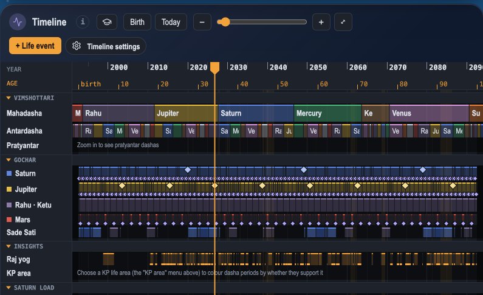483x295 pixels.
Task: Zoom out with the minus button
Action: [x=202, y=22]
